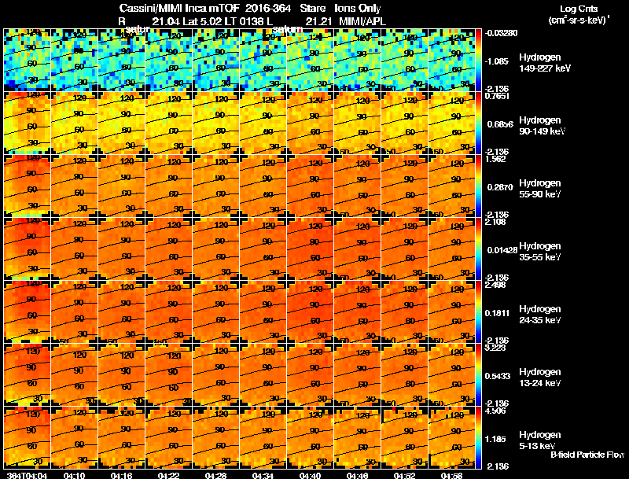This screenshot has height=479, width=629.
Task: Select the 13-24 keV image at 04:16
Action: (x=122, y=374)
